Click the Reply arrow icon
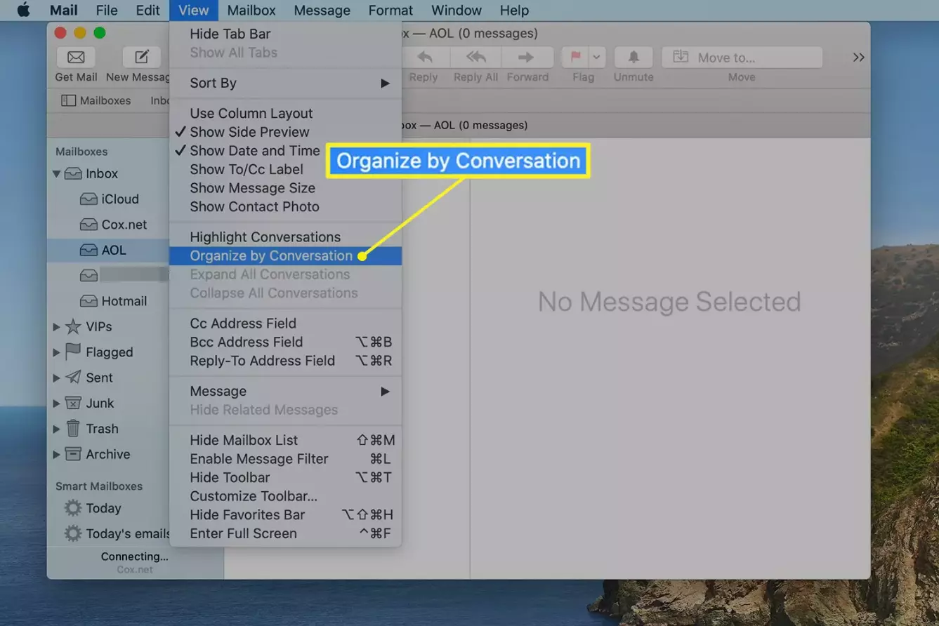The height and width of the screenshot is (626, 939). pos(423,57)
